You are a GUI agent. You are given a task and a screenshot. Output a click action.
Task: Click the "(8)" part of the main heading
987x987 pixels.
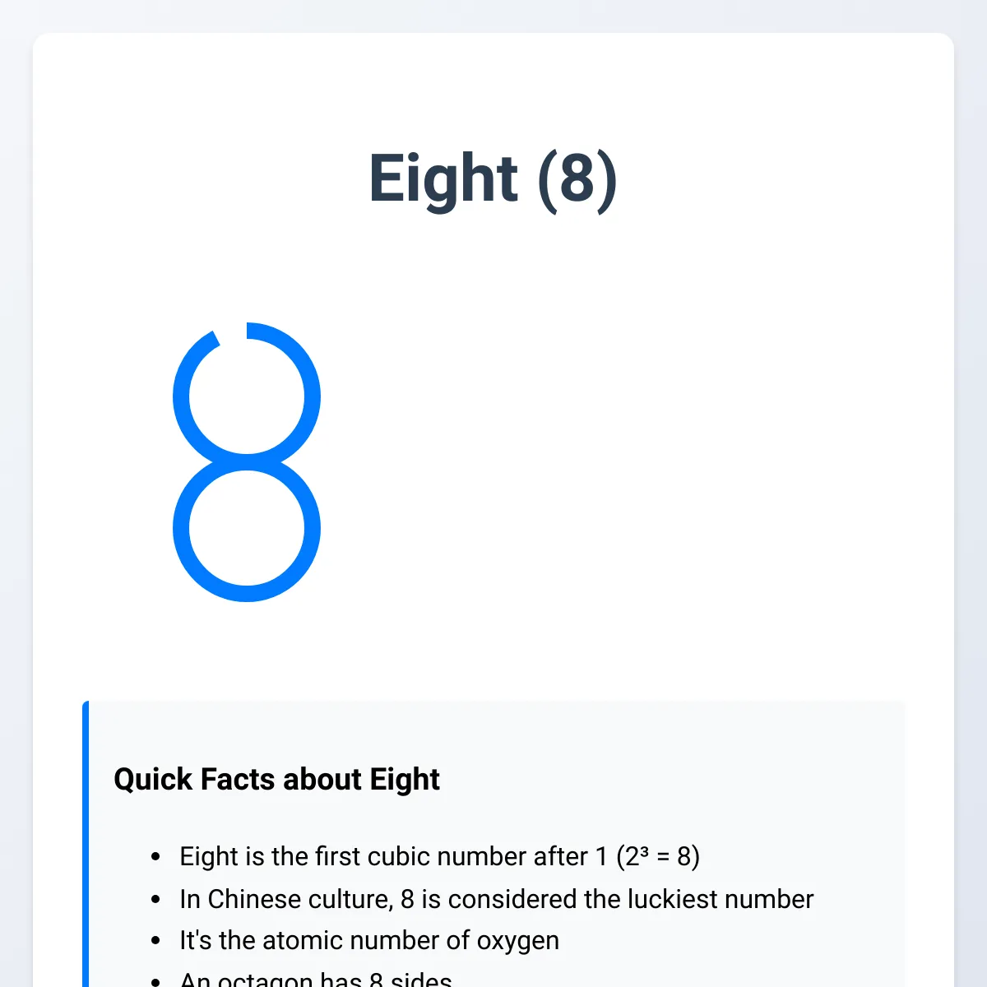point(577,178)
